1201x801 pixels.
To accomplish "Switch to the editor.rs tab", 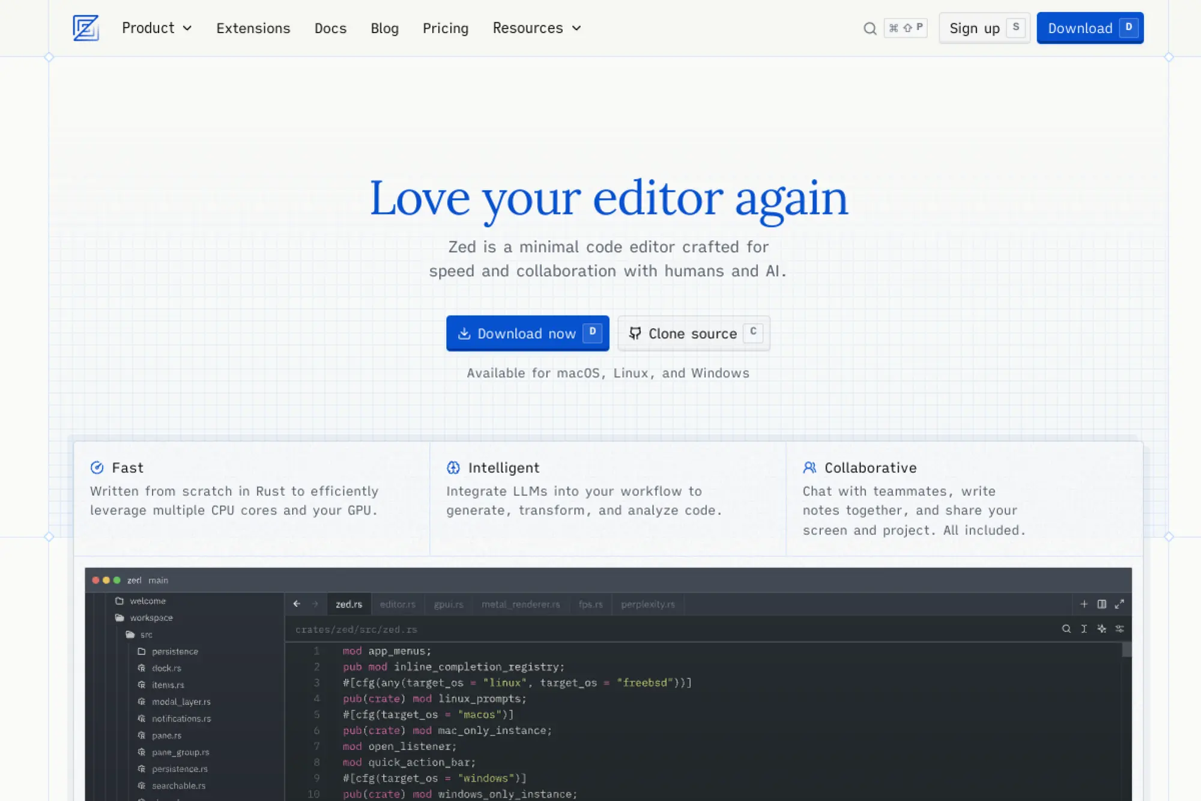I will pyautogui.click(x=398, y=604).
